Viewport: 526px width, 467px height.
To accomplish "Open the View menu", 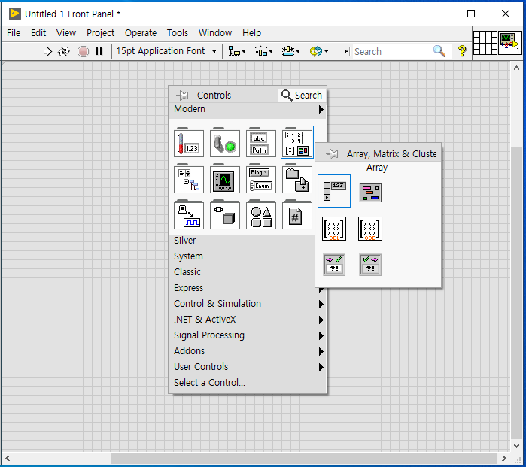I will tap(65, 33).
